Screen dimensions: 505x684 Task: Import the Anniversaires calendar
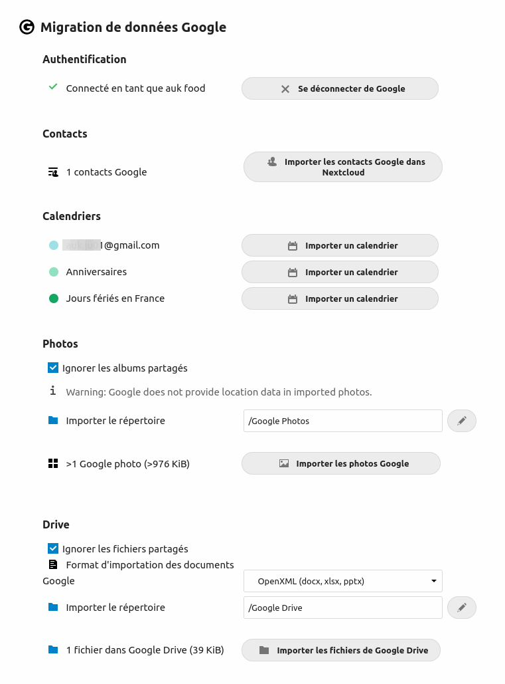pyautogui.click(x=340, y=273)
